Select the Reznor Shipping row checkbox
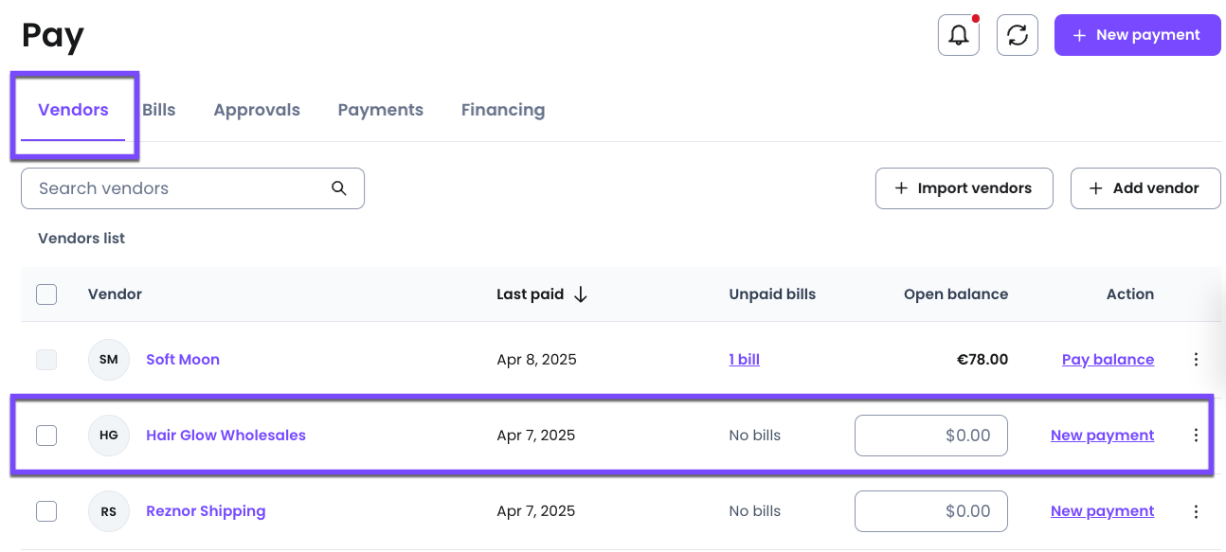Screen dimensions: 1226x552 pyautogui.click(x=46, y=511)
